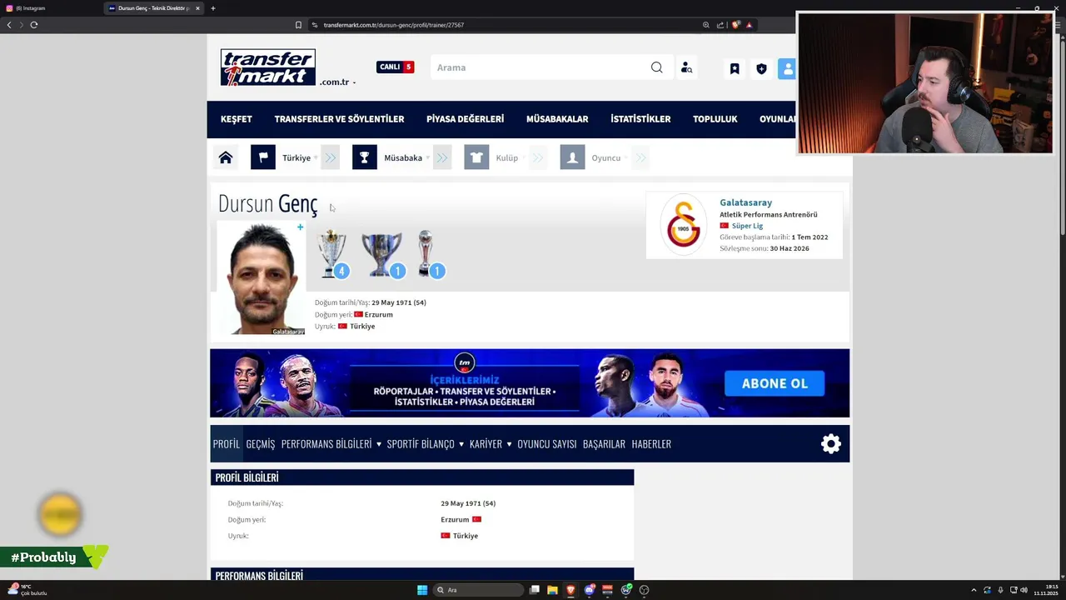This screenshot has width=1066, height=600.
Task: Click the zoom magnifier icon in address bar
Action: click(706, 25)
